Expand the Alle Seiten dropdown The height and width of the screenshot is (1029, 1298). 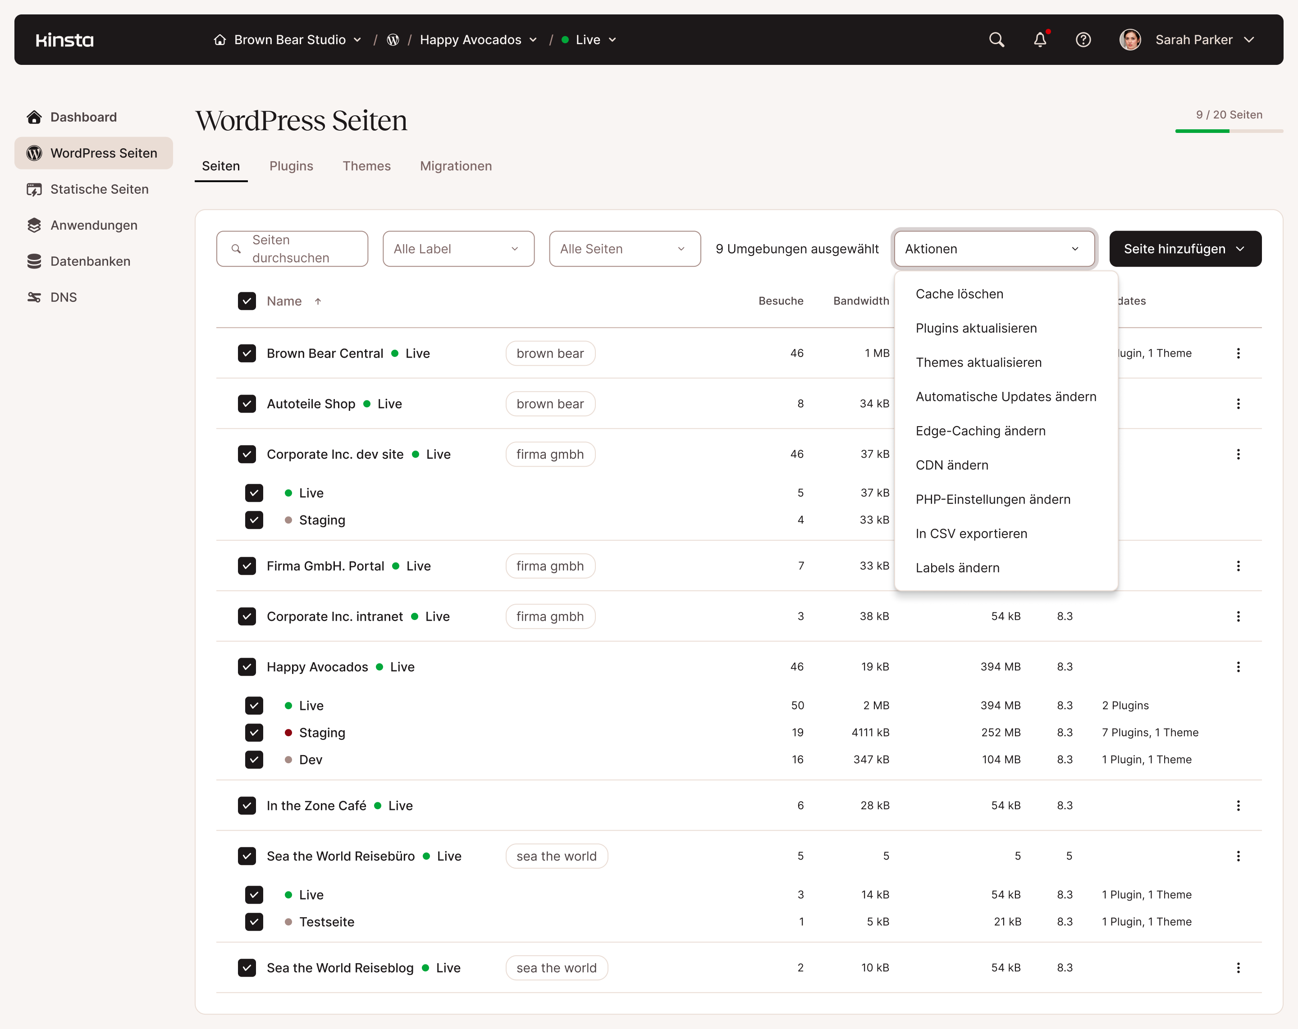pos(624,249)
